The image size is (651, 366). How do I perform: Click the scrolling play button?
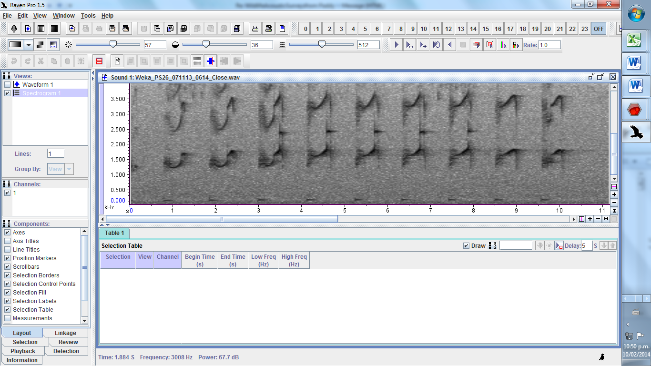pos(423,45)
